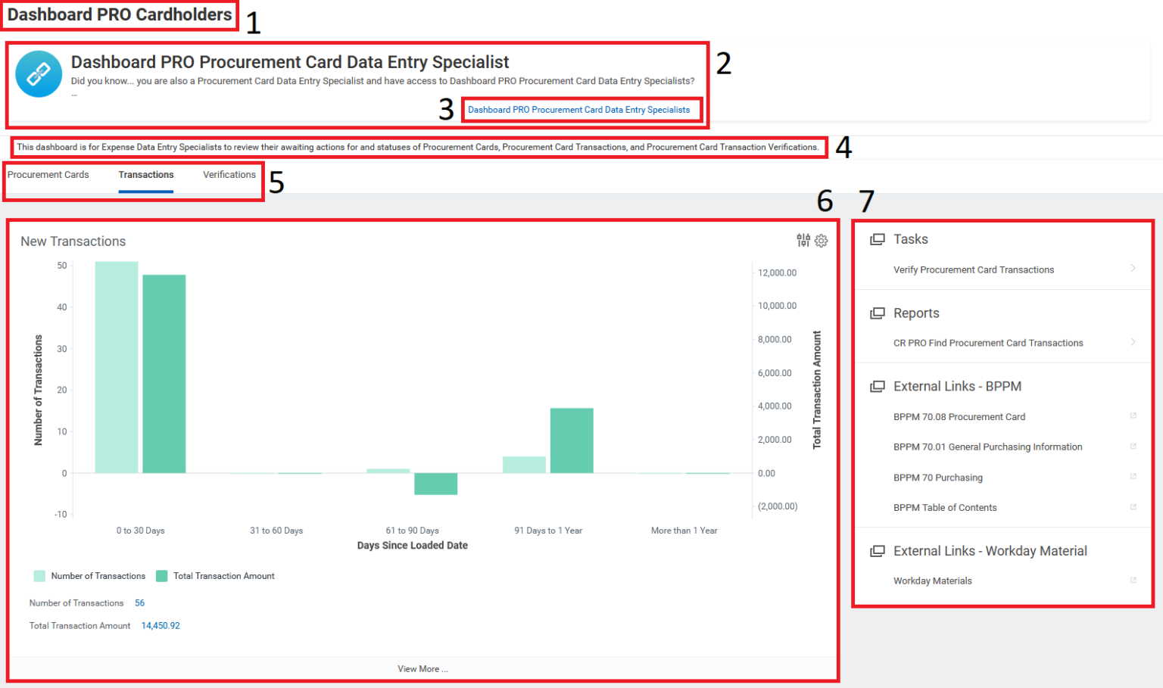This screenshot has height=688, width=1163.
Task: Expand Verify Procurement Card Transactions with its chevron
Action: click(x=1133, y=268)
